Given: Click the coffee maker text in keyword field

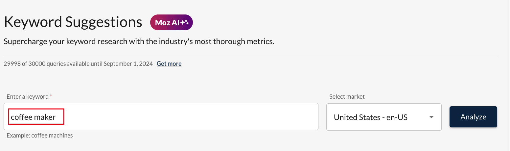Looking at the screenshot, I should [x=33, y=117].
